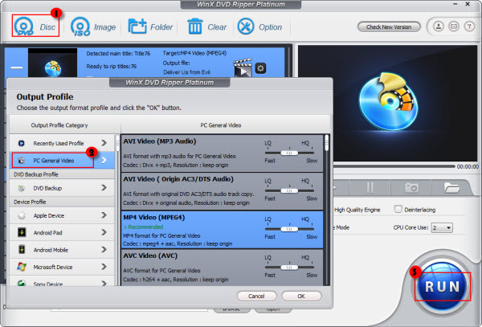Screen dimensions: 482x327
Task: Click the Android Mobile icon
Action: (x=22, y=250)
